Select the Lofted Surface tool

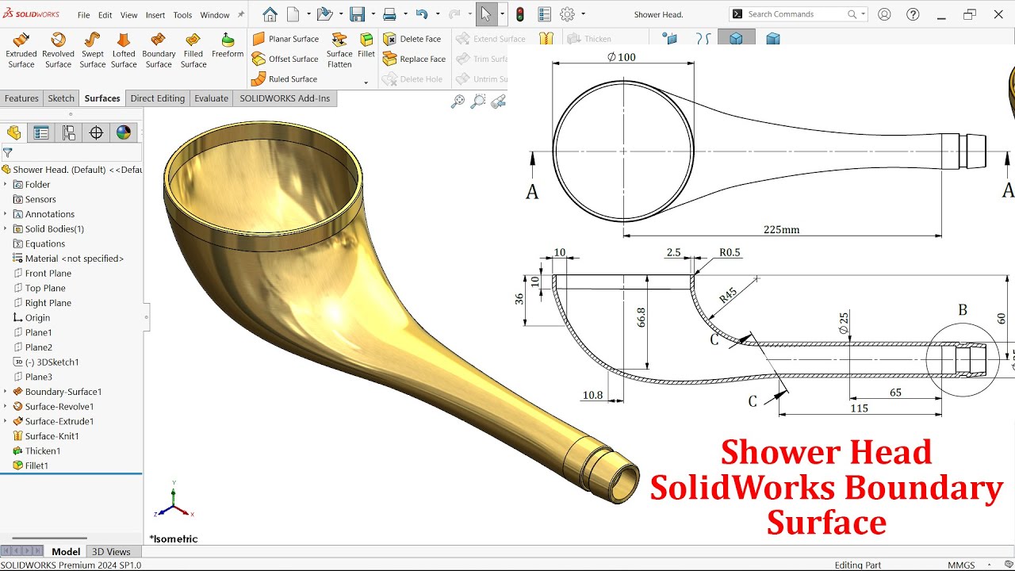pos(124,51)
